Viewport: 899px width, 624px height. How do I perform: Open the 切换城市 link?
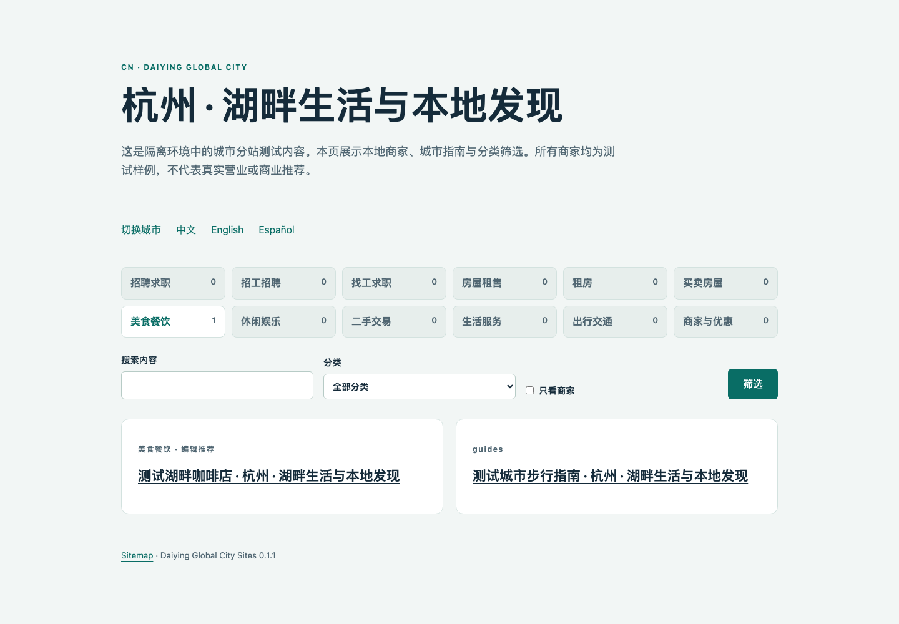(x=141, y=230)
